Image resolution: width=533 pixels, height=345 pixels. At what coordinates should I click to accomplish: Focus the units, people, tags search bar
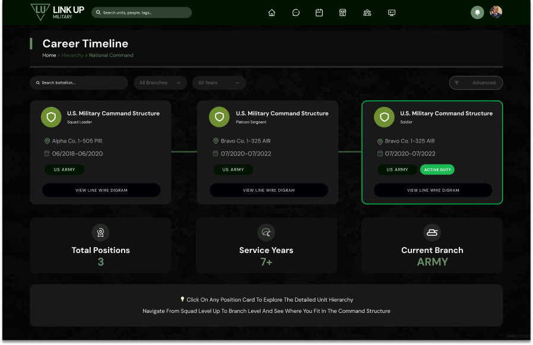pyautogui.click(x=142, y=12)
